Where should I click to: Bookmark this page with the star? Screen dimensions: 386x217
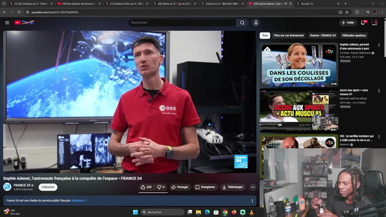tap(347, 12)
